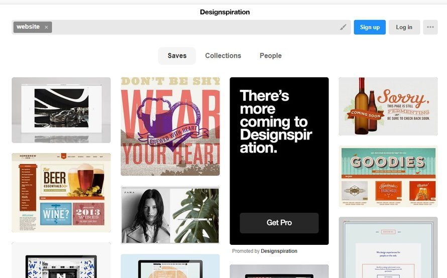Remove the website search tag

(x=46, y=27)
